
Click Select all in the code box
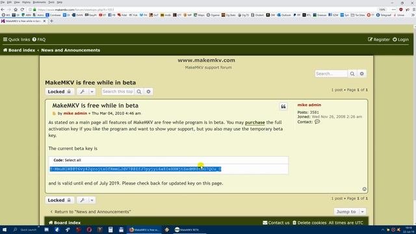click(x=73, y=161)
